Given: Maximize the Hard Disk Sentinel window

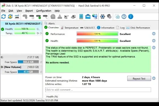Looking at the screenshot, I should [144, 6].
